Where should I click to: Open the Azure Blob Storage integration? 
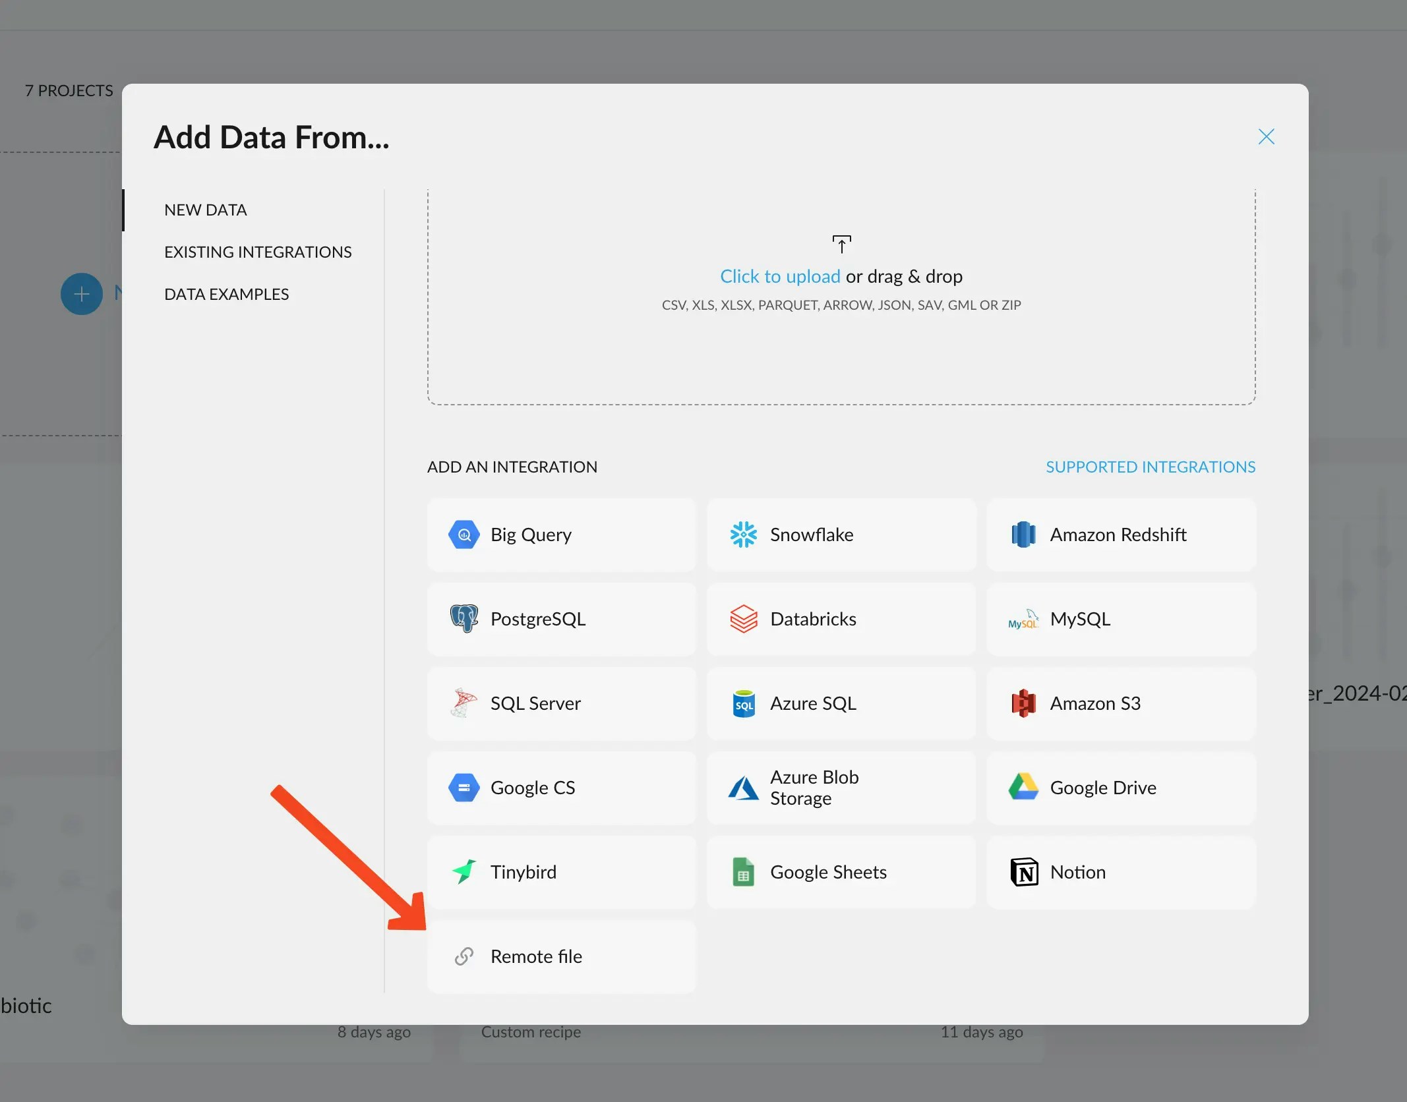point(841,788)
